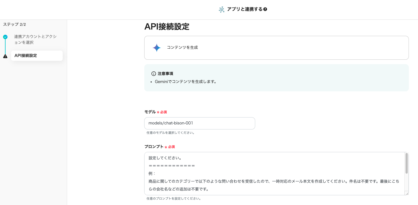Click the info icon next to 注意事項

(154, 74)
